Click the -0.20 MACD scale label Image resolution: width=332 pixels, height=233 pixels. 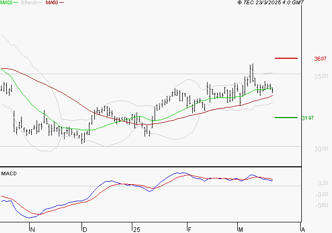(x=321, y=194)
